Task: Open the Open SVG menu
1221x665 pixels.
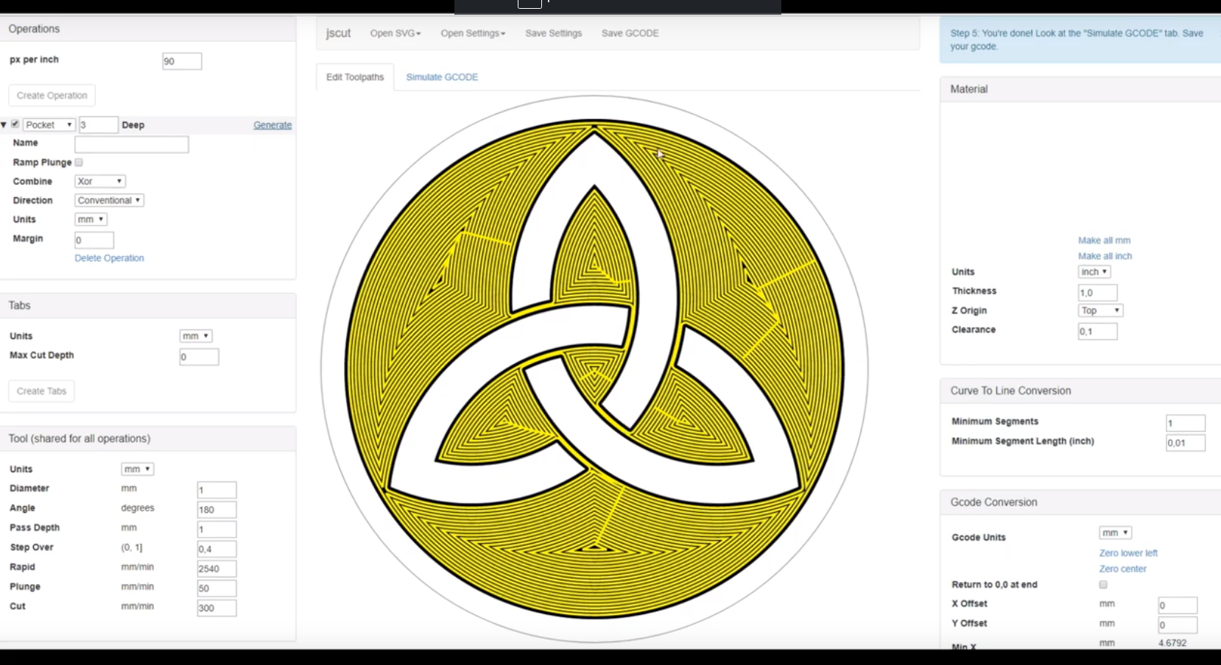Action: click(395, 33)
